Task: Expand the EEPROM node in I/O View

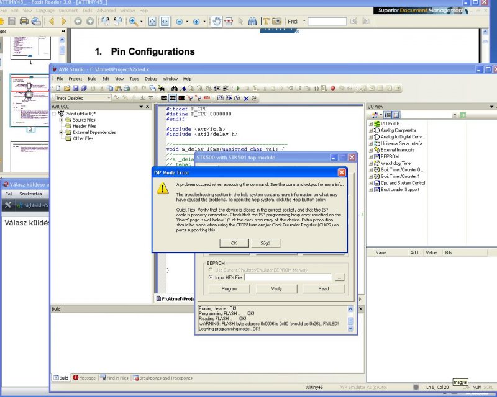Action: click(x=370, y=157)
